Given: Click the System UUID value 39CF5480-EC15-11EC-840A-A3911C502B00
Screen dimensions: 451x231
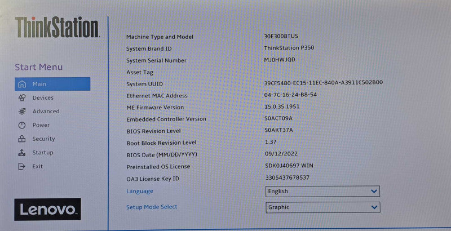Looking at the screenshot, I should coord(323,82).
